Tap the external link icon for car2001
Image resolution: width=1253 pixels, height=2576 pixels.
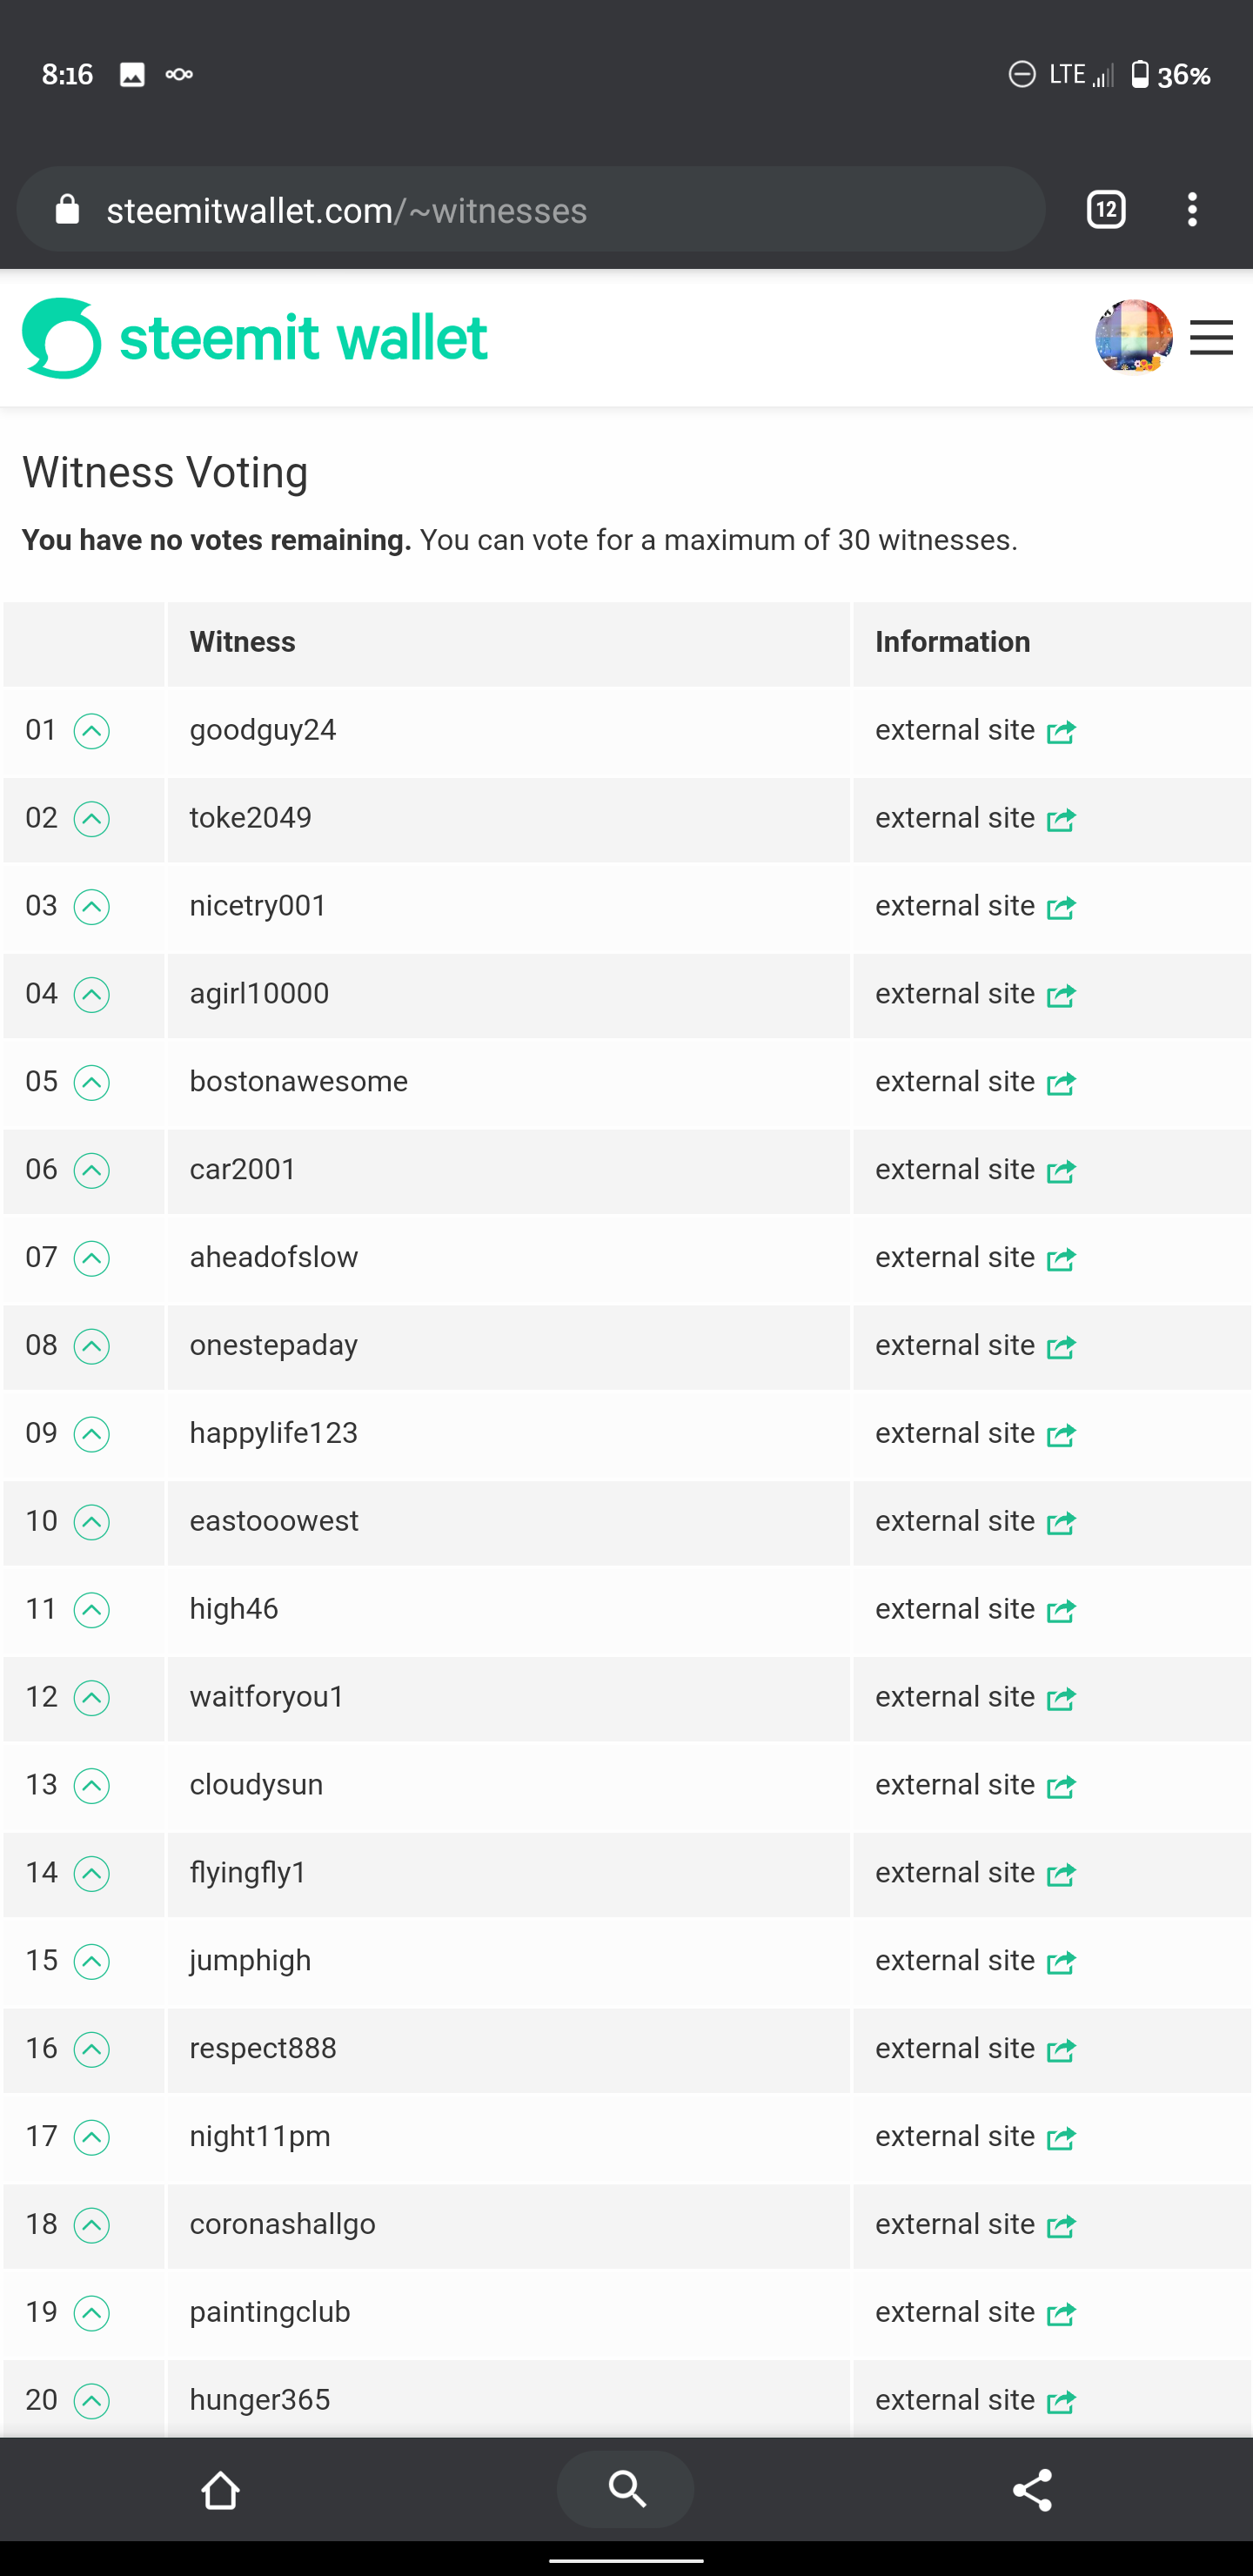(1061, 1171)
